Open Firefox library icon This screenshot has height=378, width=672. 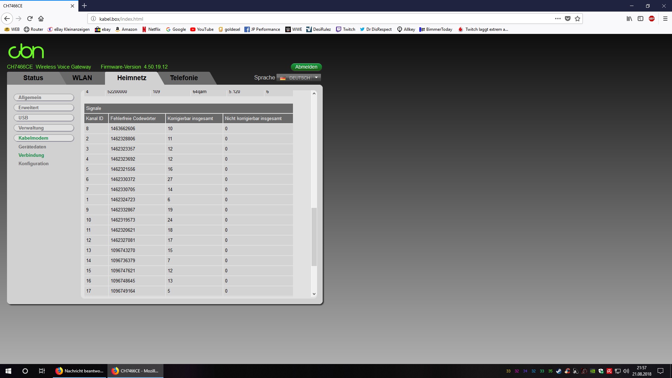(x=629, y=19)
